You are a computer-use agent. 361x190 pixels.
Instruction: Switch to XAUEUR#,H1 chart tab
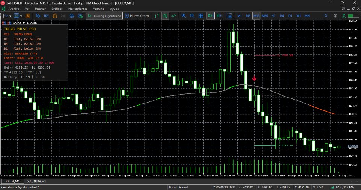click(x=36, y=181)
